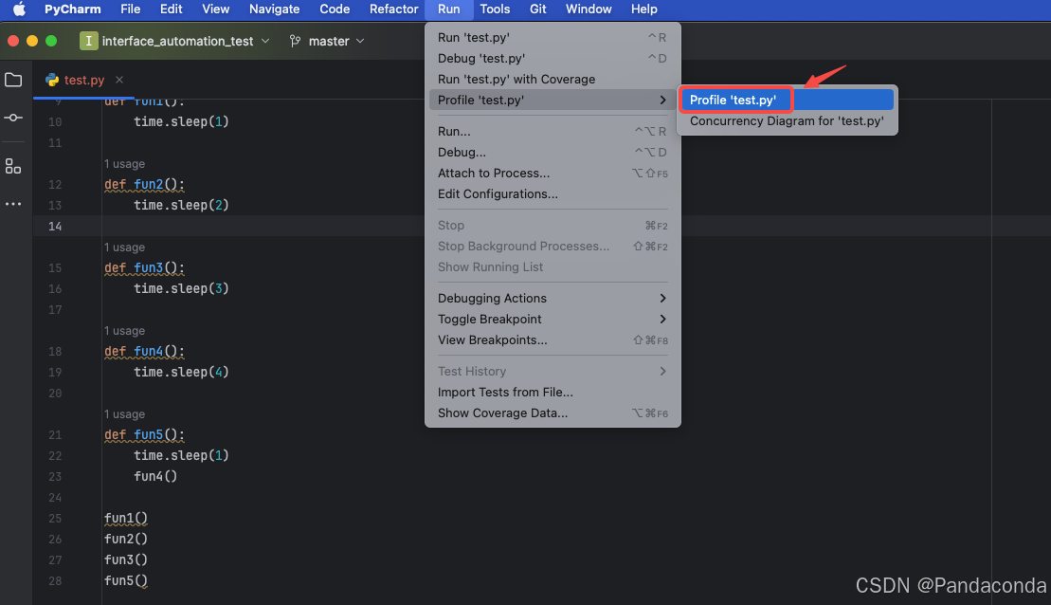The image size is (1051, 605).
Task: Click Show Running List
Action: click(553, 267)
